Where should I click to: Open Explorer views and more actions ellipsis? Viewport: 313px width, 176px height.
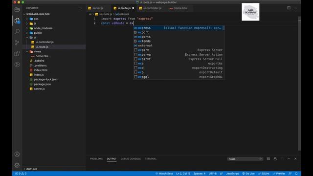click(x=80, y=8)
